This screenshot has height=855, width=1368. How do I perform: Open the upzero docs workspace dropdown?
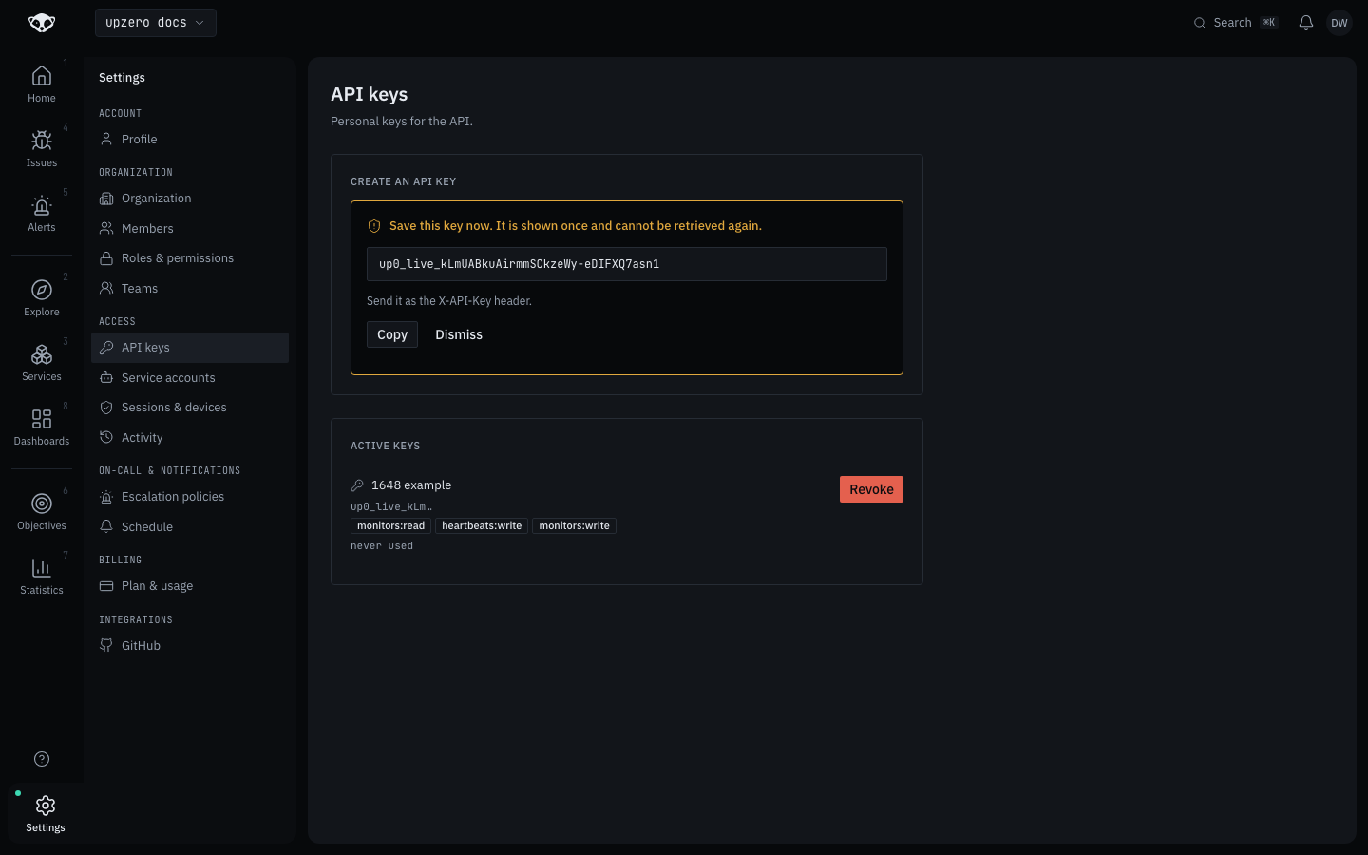156,23
